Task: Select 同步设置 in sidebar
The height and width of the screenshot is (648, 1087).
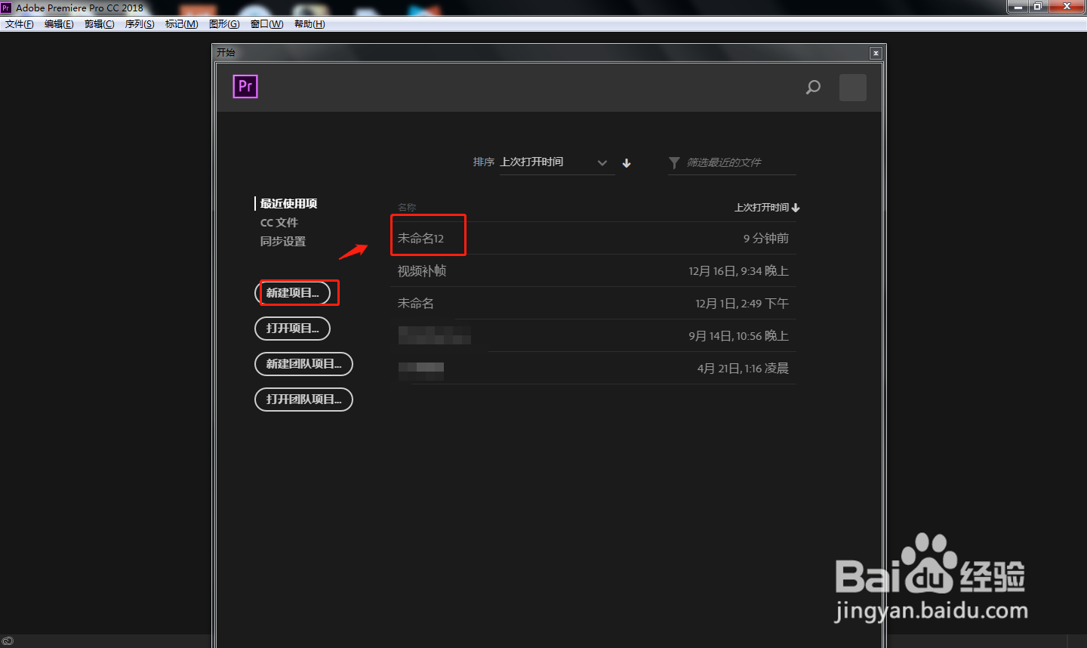Action: 283,242
